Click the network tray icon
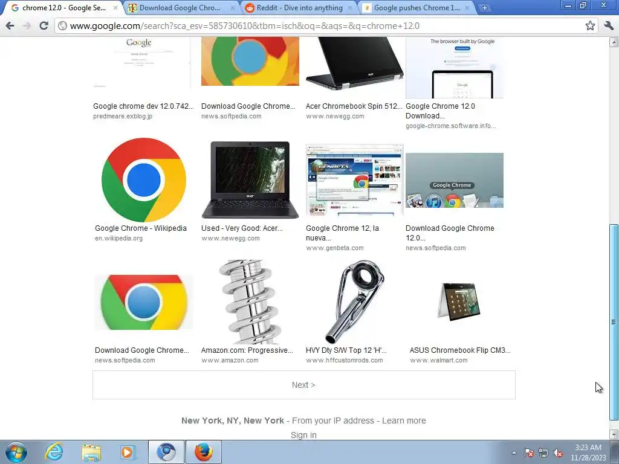619x464 pixels. (543, 453)
